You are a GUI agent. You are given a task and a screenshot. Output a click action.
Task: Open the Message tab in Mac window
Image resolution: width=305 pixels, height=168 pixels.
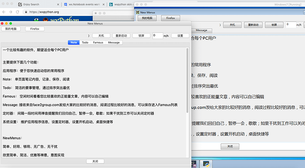tap(114, 42)
